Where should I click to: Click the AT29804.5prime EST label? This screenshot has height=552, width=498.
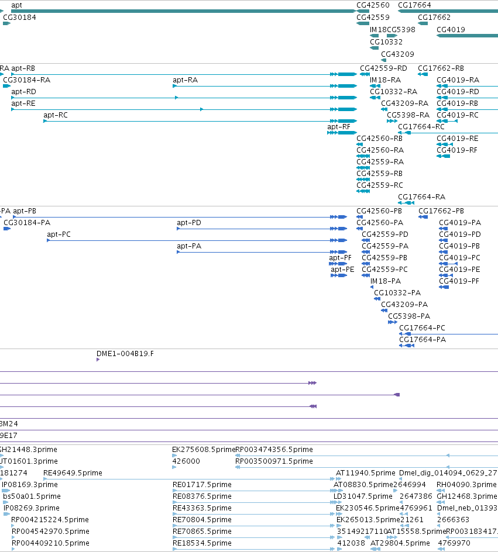[400, 543]
